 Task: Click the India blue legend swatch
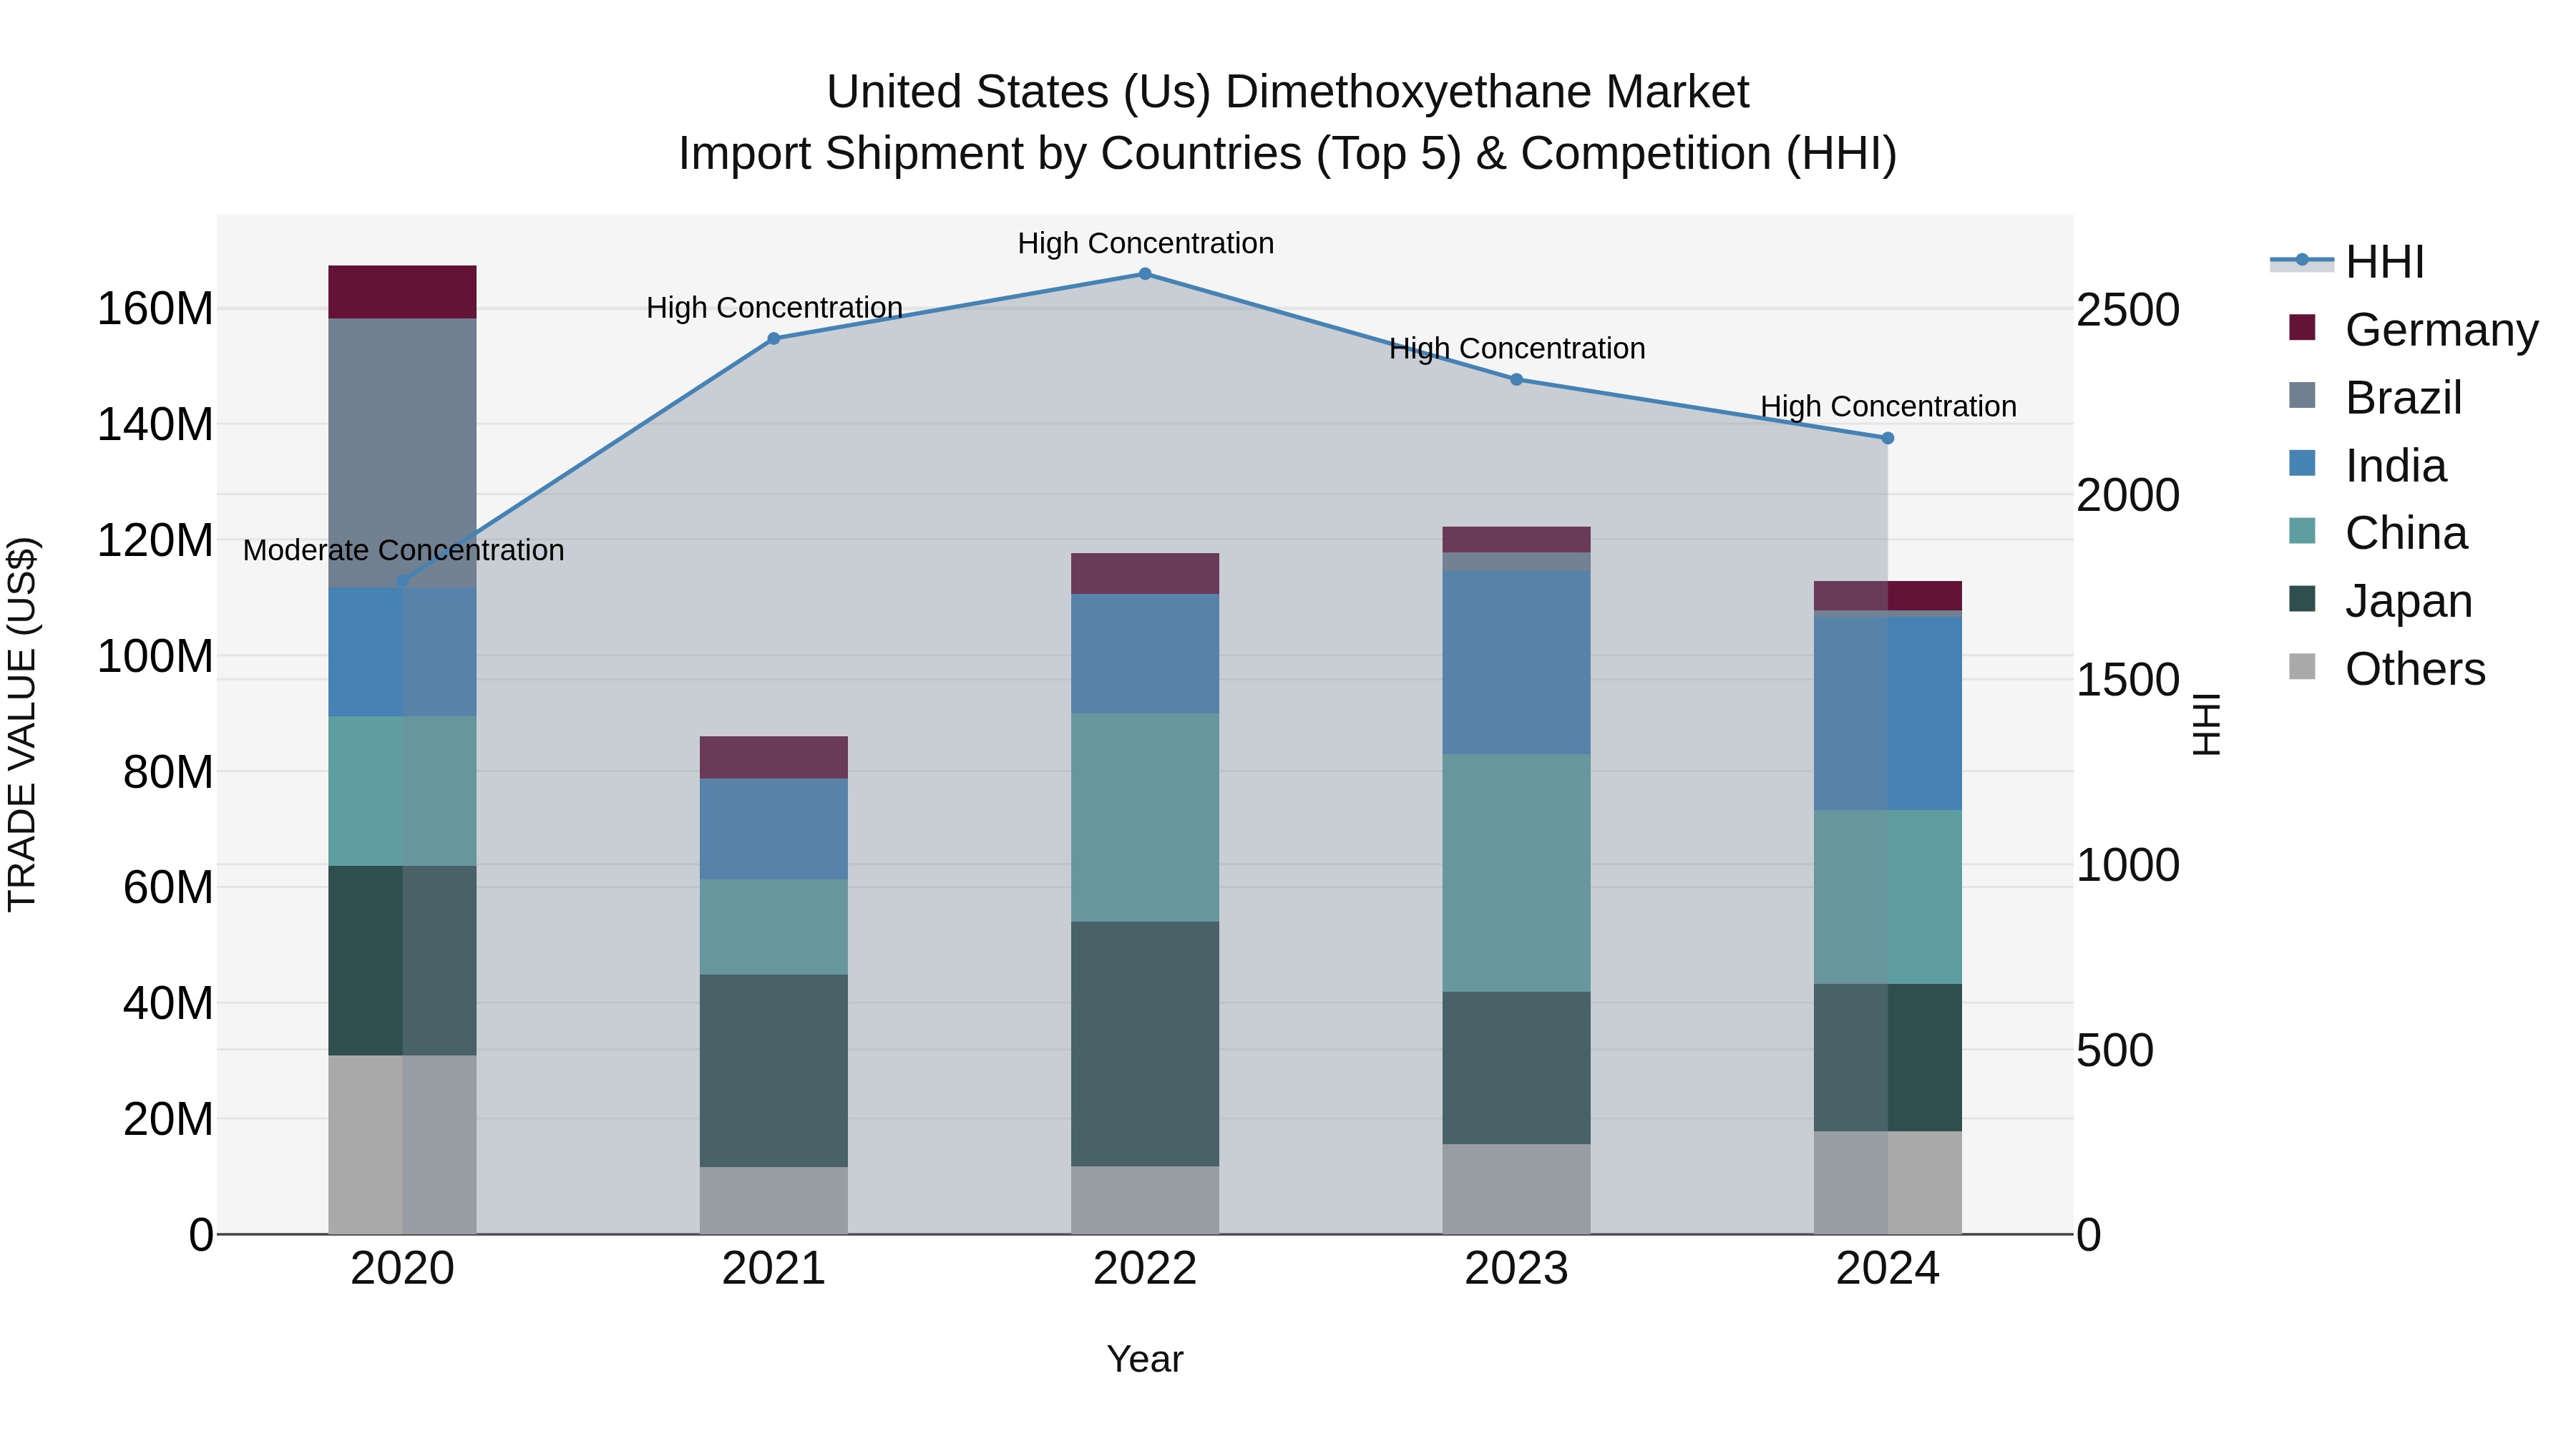tap(2302, 464)
